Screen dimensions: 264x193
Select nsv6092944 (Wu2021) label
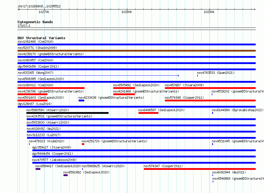[x=229, y=172]
